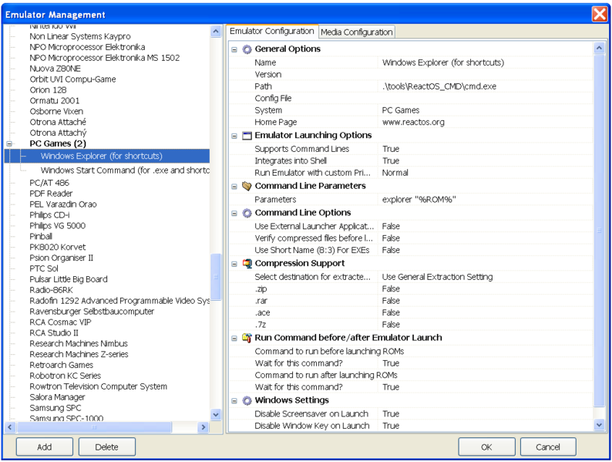Toggle the .zip compression value
This screenshot has width=612, height=462.
tap(391, 288)
